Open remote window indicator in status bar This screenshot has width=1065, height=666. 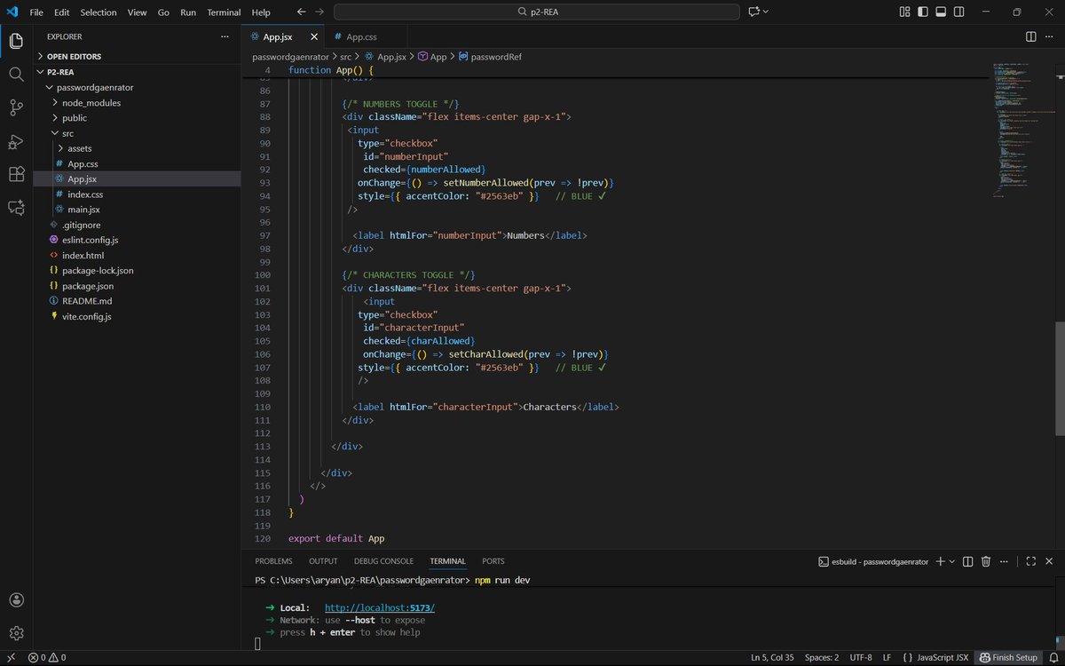click(11, 658)
